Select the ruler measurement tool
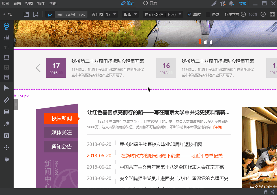 tap(6, 100)
